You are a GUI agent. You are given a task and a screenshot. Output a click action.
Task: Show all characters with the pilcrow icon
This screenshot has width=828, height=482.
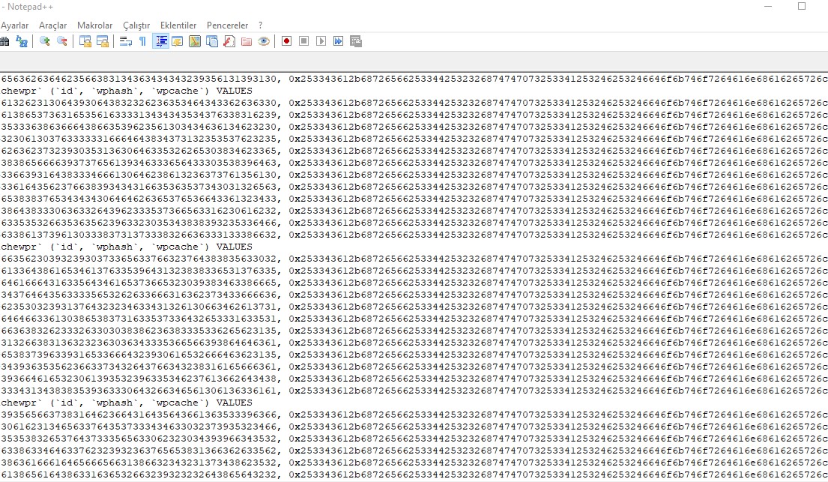click(x=142, y=41)
